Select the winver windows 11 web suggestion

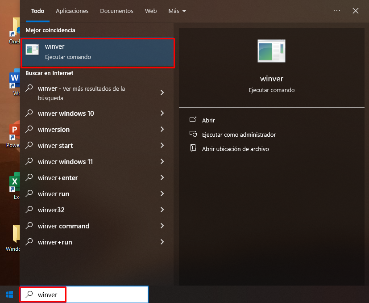tap(65, 162)
